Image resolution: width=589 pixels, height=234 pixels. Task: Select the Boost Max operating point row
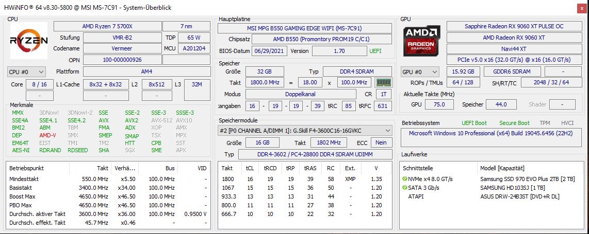108,196
